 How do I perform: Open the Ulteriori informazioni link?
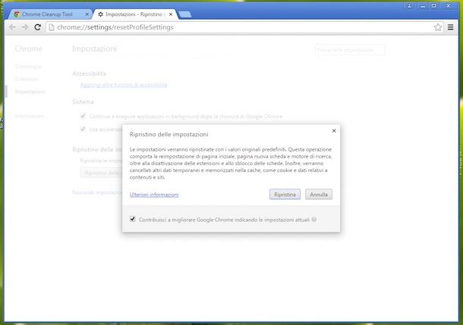pos(154,195)
